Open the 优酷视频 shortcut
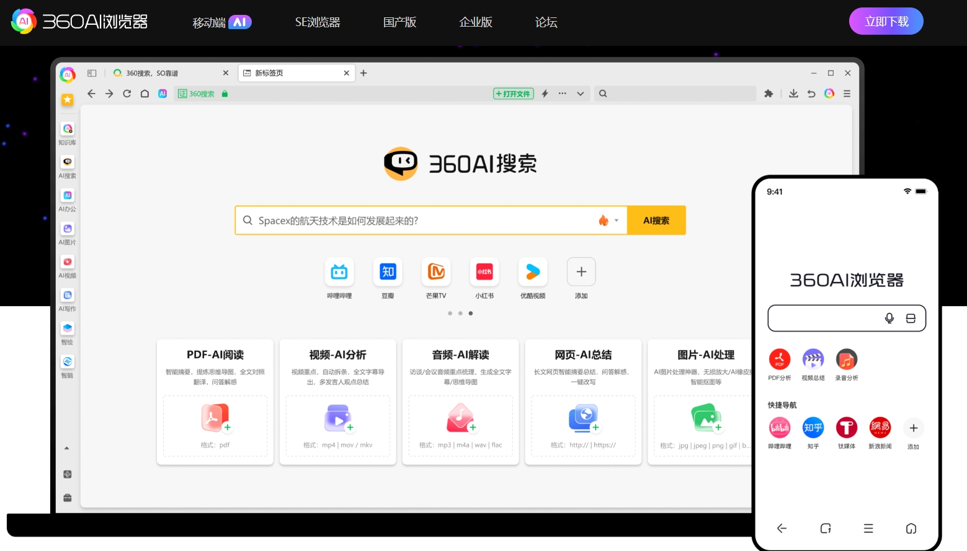The width and height of the screenshot is (967, 551). click(533, 278)
